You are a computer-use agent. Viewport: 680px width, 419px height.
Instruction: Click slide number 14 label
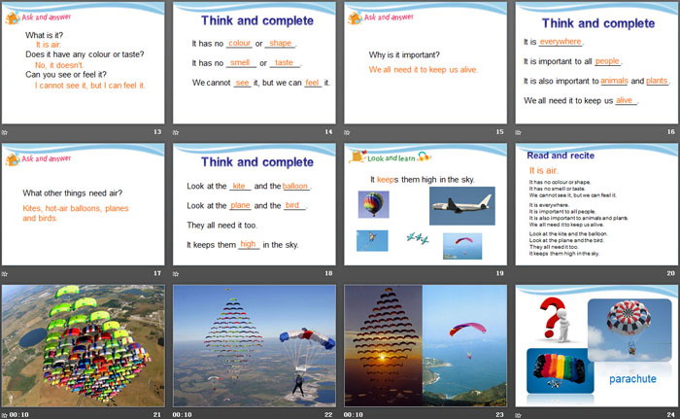click(328, 131)
